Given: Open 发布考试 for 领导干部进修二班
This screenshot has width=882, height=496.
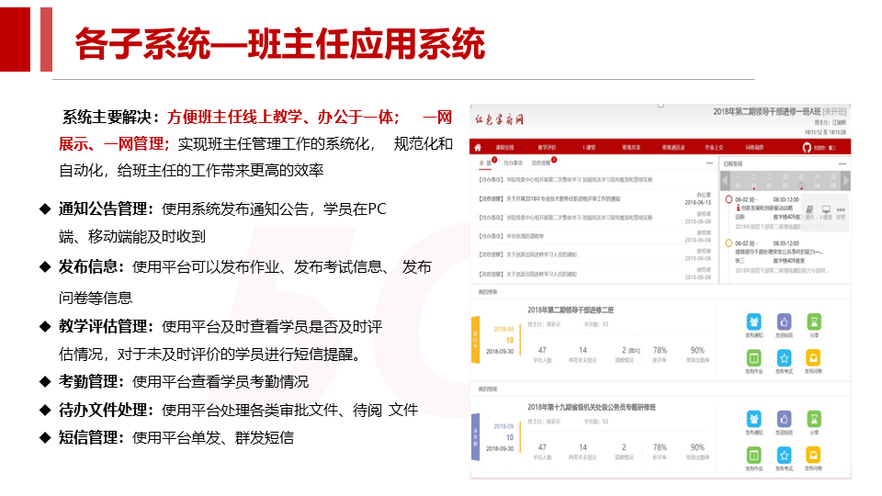Looking at the screenshot, I should click(x=784, y=358).
